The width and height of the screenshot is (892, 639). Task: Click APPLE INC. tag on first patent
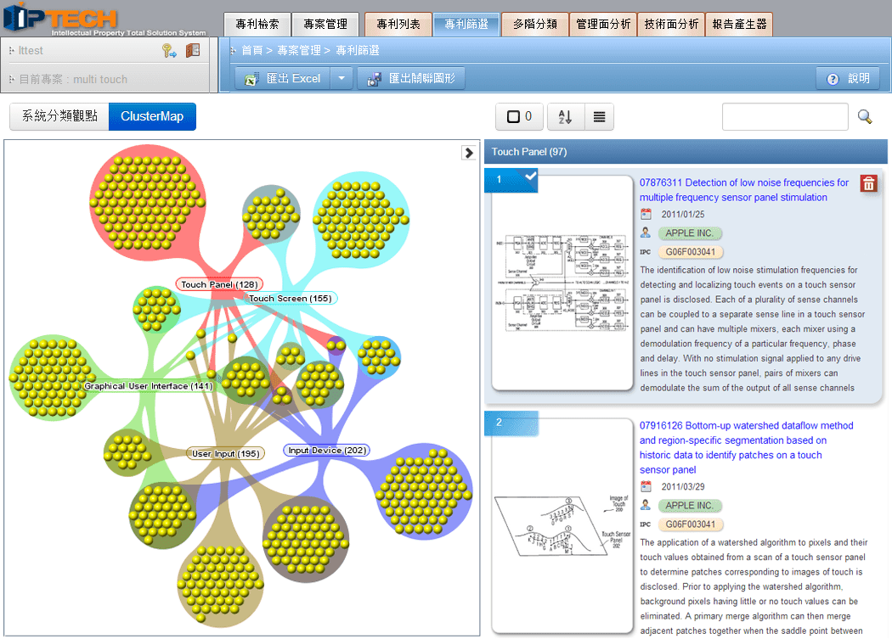pos(690,233)
